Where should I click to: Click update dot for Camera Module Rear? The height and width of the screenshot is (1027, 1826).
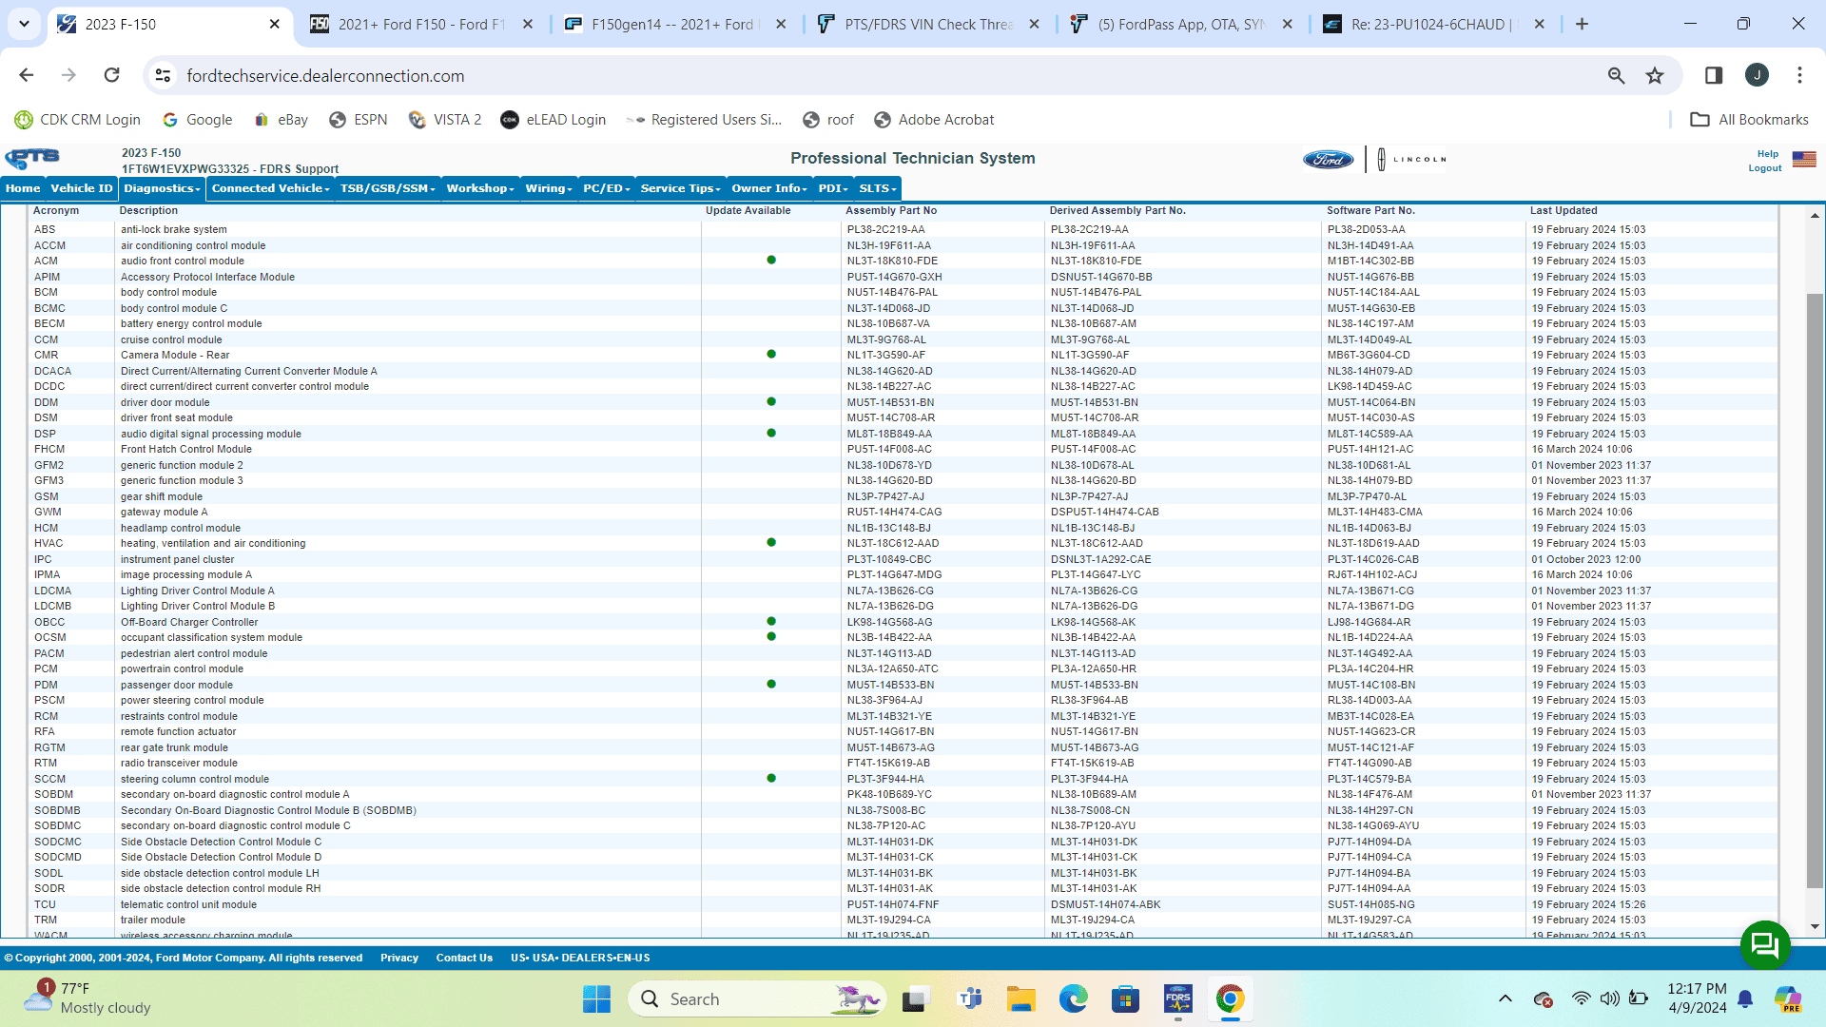pyautogui.click(x=771, y=355)
